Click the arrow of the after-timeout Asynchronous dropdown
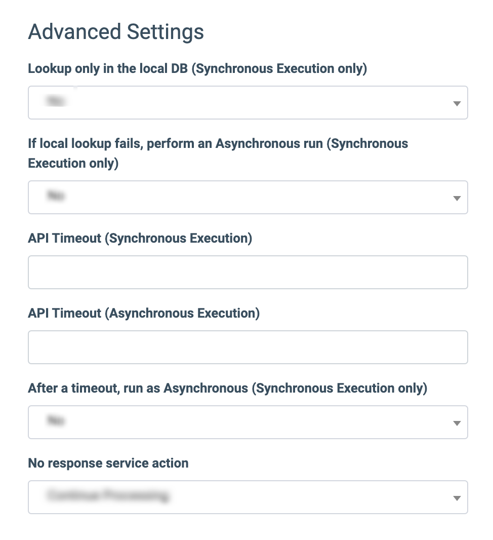 pos(457,423)
